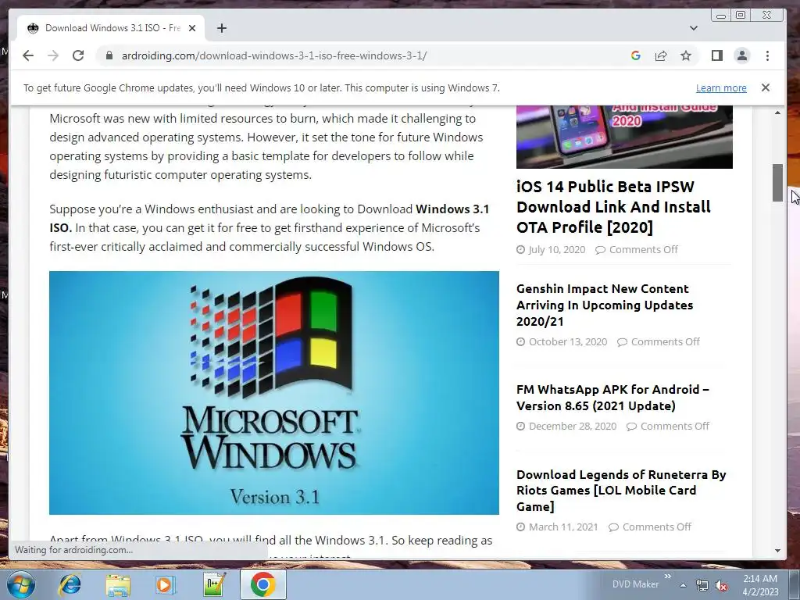Click the December 28, 2020 date
The image size is (800, 600).
tap(573, 426)
